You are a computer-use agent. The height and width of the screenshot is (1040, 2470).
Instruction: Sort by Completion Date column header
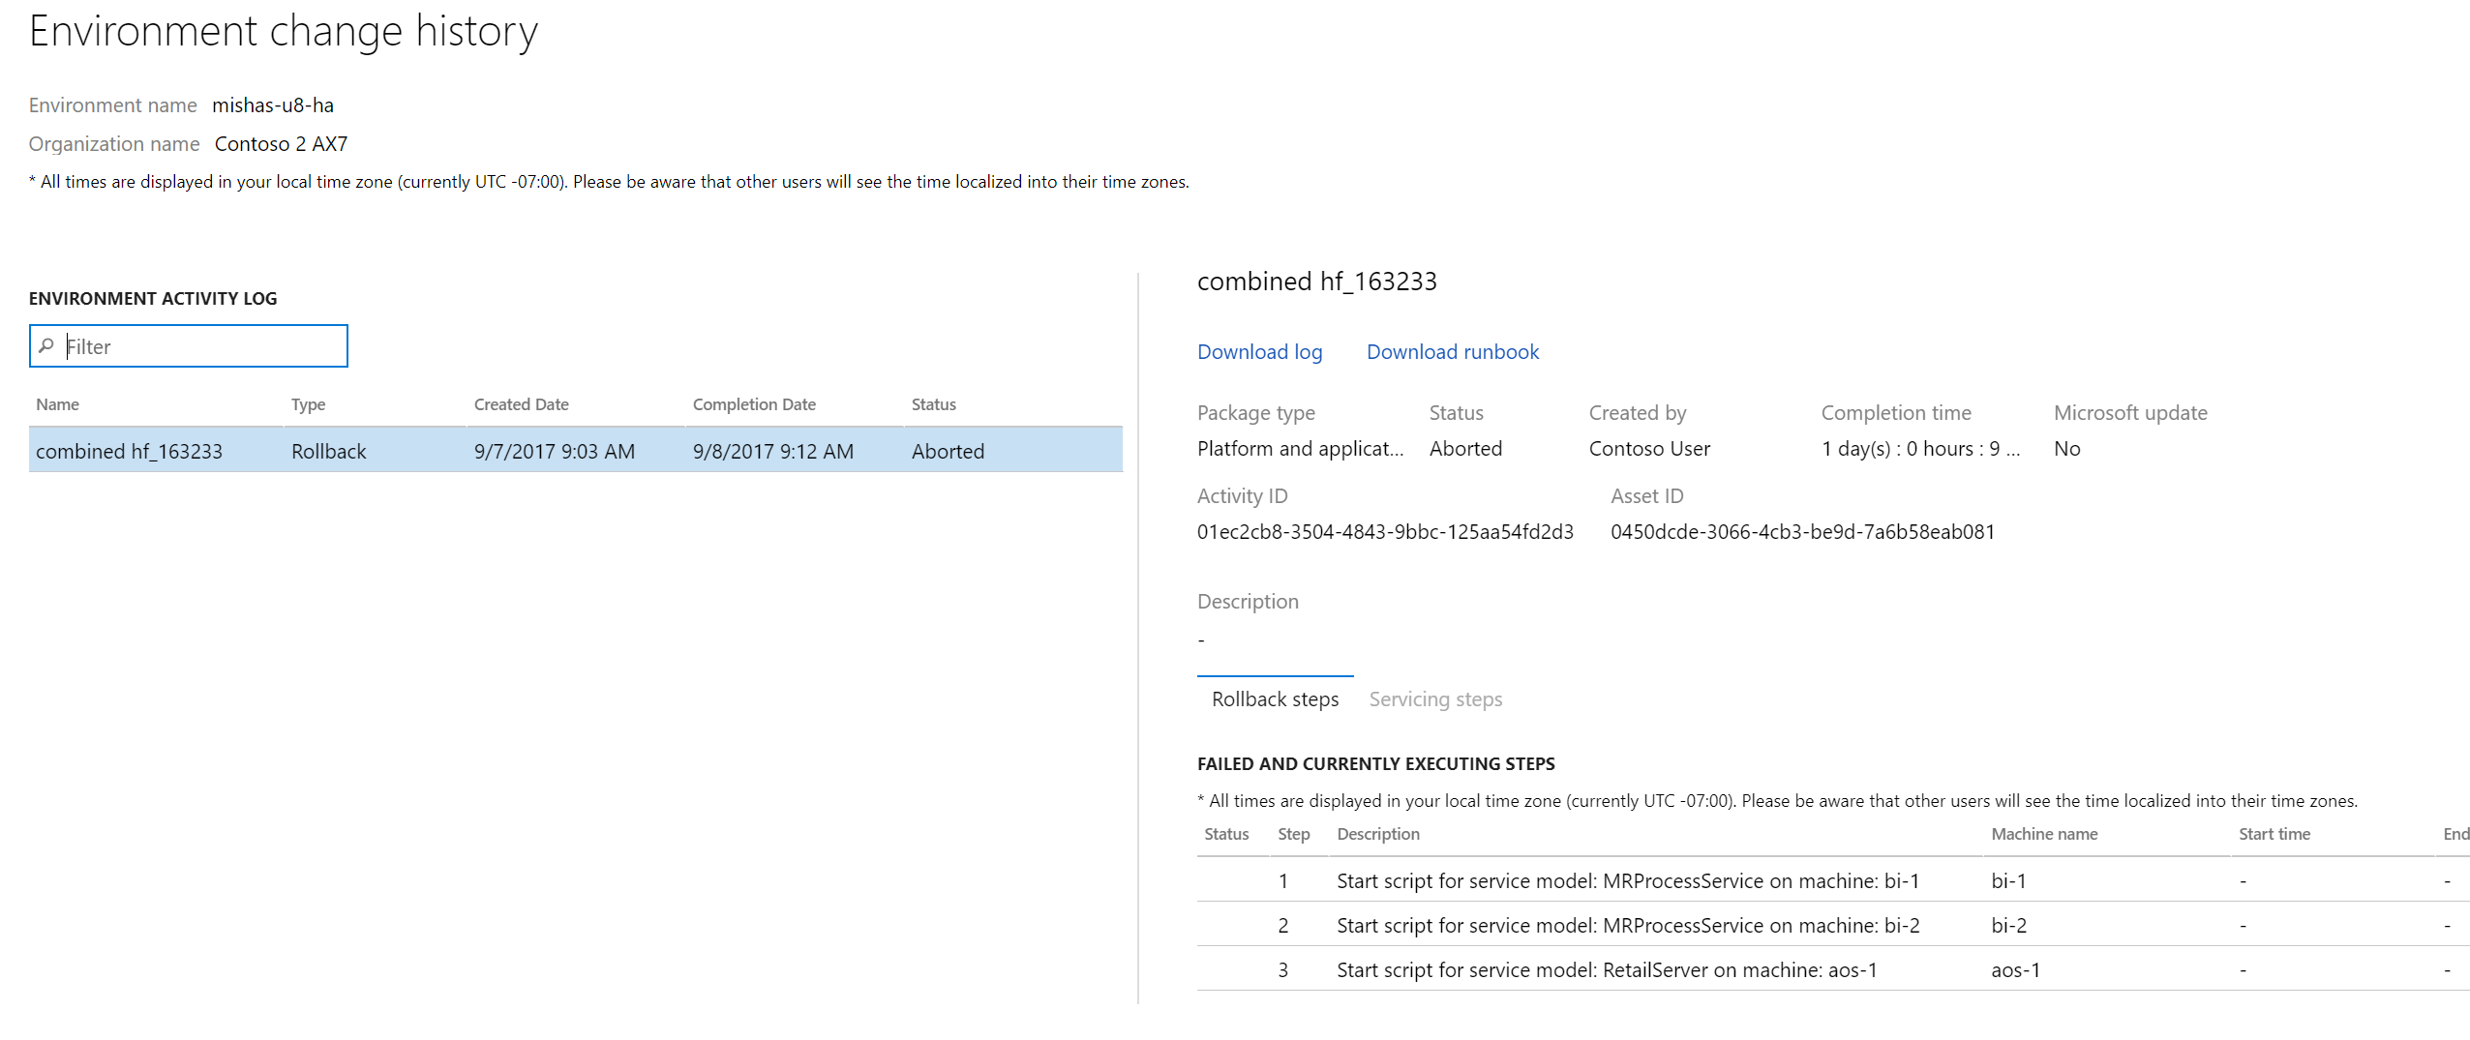[x=754, y=404]
